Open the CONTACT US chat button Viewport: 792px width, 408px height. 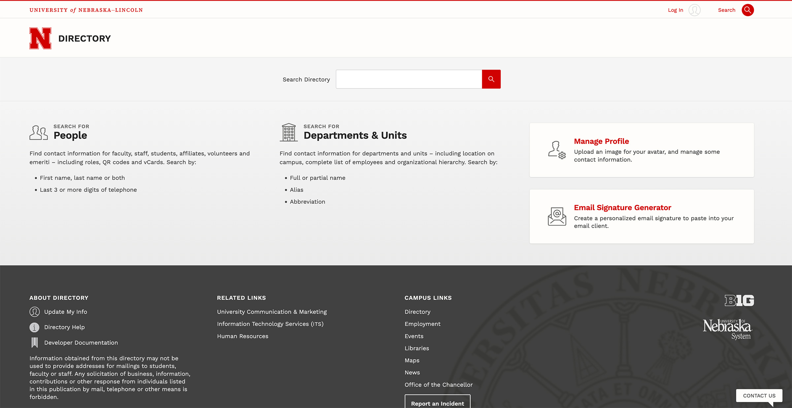click(759, 395)
